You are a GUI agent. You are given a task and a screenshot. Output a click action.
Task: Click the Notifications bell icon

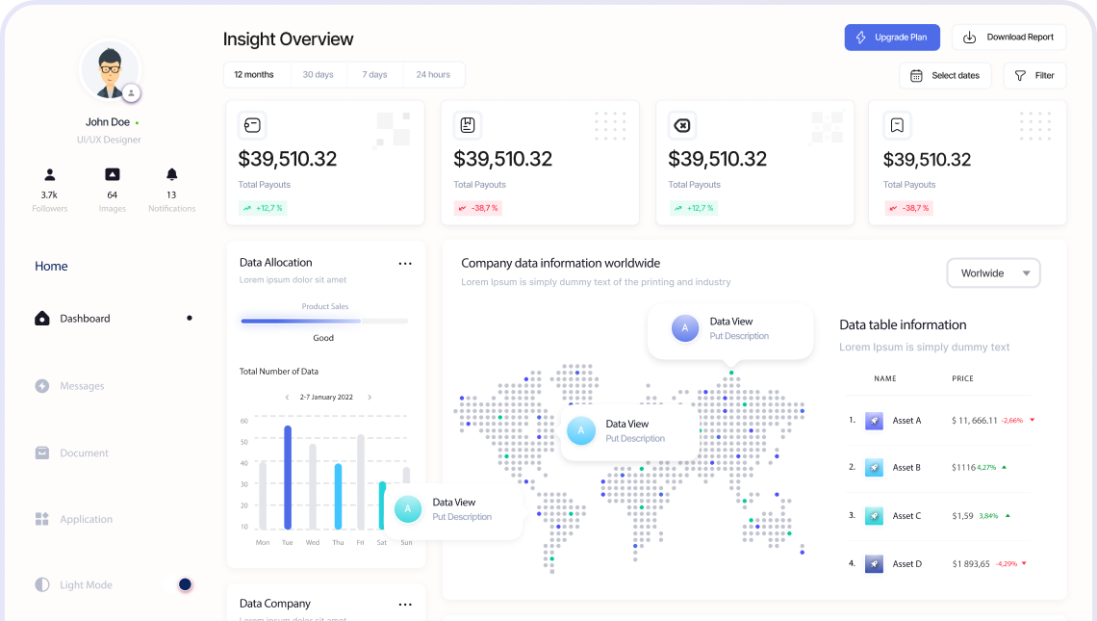point(171,174)
